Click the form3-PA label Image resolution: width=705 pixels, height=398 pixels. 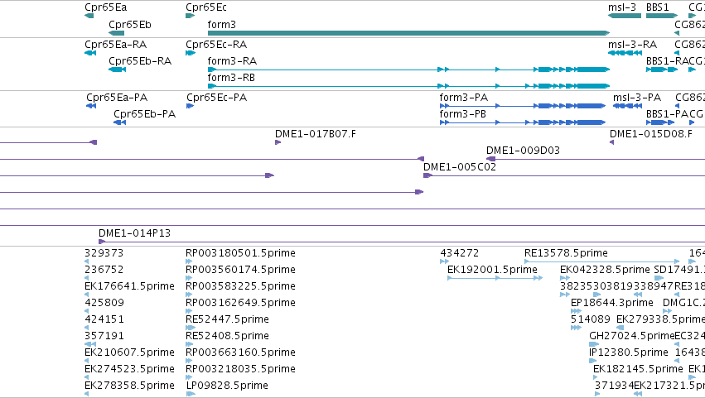pyautogui.click(x=464, y=98)
